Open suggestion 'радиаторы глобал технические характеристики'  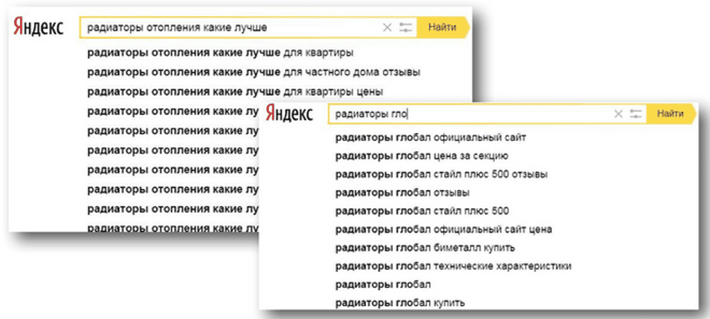pyautogui.click(x=453, y=266)
